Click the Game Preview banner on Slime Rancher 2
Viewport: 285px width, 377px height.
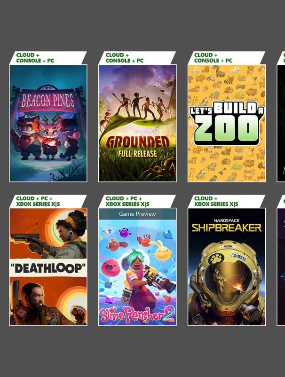(x=137, y=214)
